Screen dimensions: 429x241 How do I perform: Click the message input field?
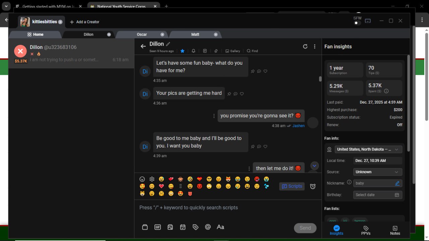[228, 208]
